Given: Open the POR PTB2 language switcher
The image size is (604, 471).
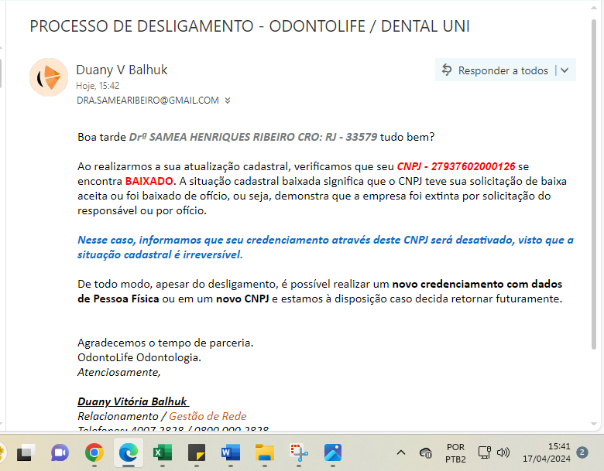Looking at the screenshot, I should 455,453.
